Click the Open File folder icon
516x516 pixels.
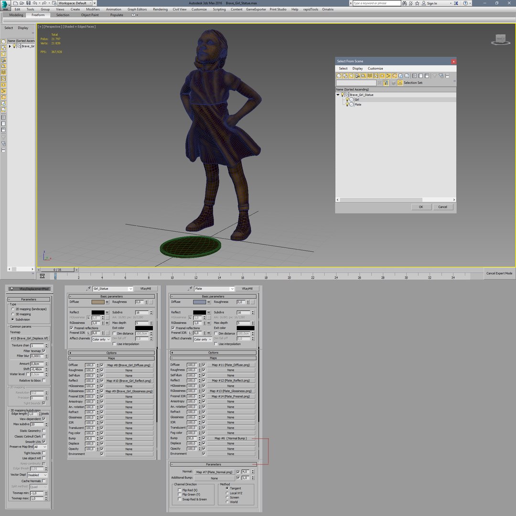coord(21,3)
